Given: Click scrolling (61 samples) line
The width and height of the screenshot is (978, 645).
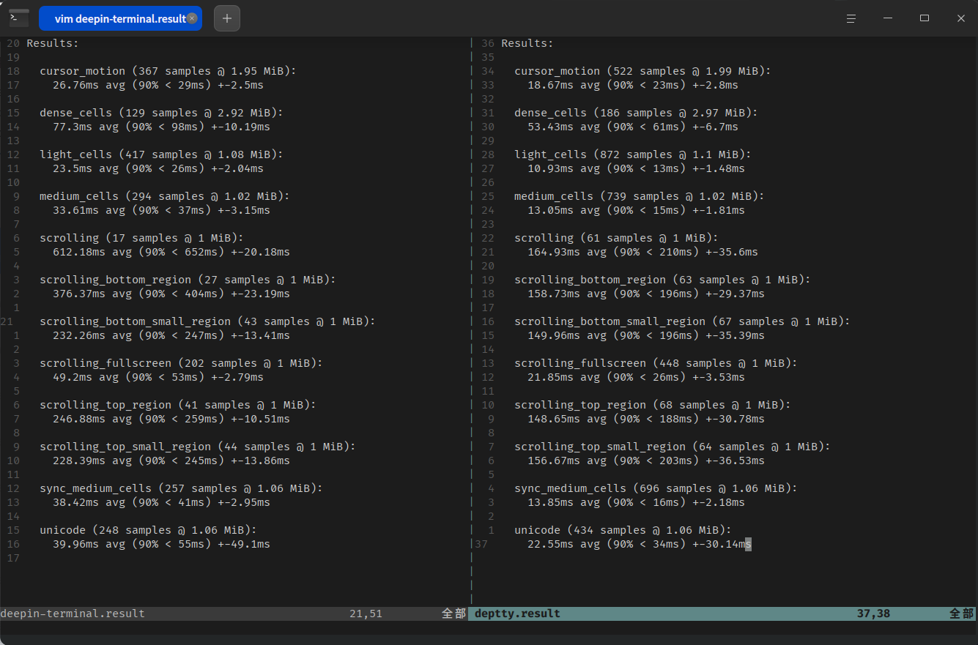Looking at the screenshot, I should pos(616,238).
